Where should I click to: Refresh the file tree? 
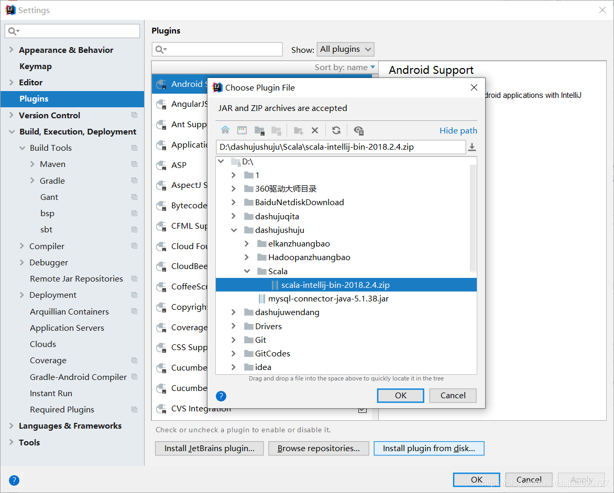[x=336, y=130]
